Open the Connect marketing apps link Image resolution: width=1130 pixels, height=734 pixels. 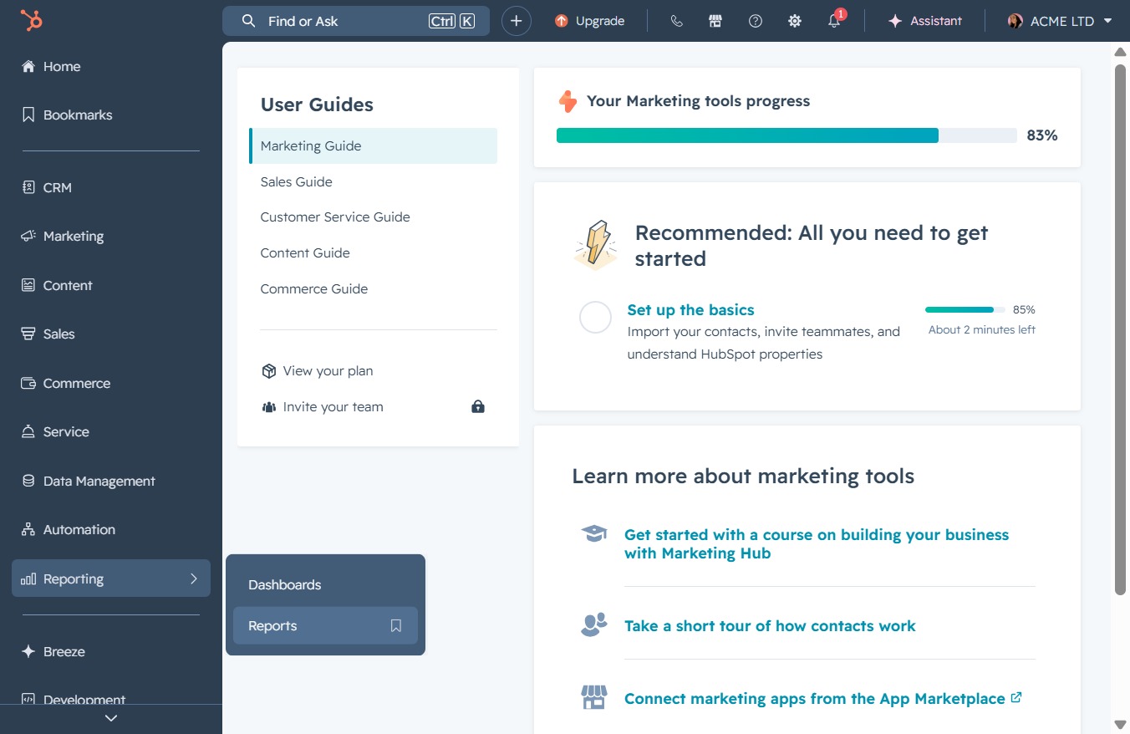coord(823,698)
